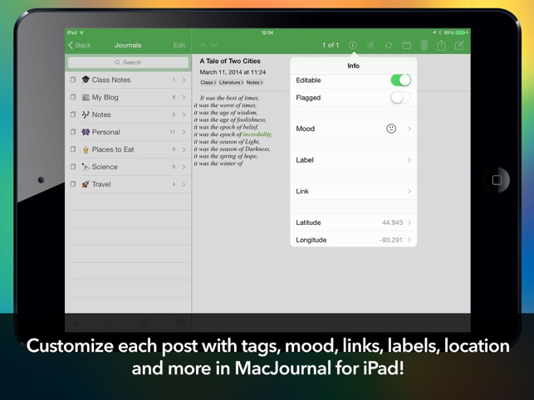534x400 pixels.
Task: Tap the My Blog newspaper icon
Action: click(86, 97)
